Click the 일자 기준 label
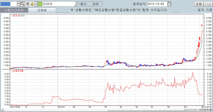Viewport: 213px width, 112px height. point(205,10)
